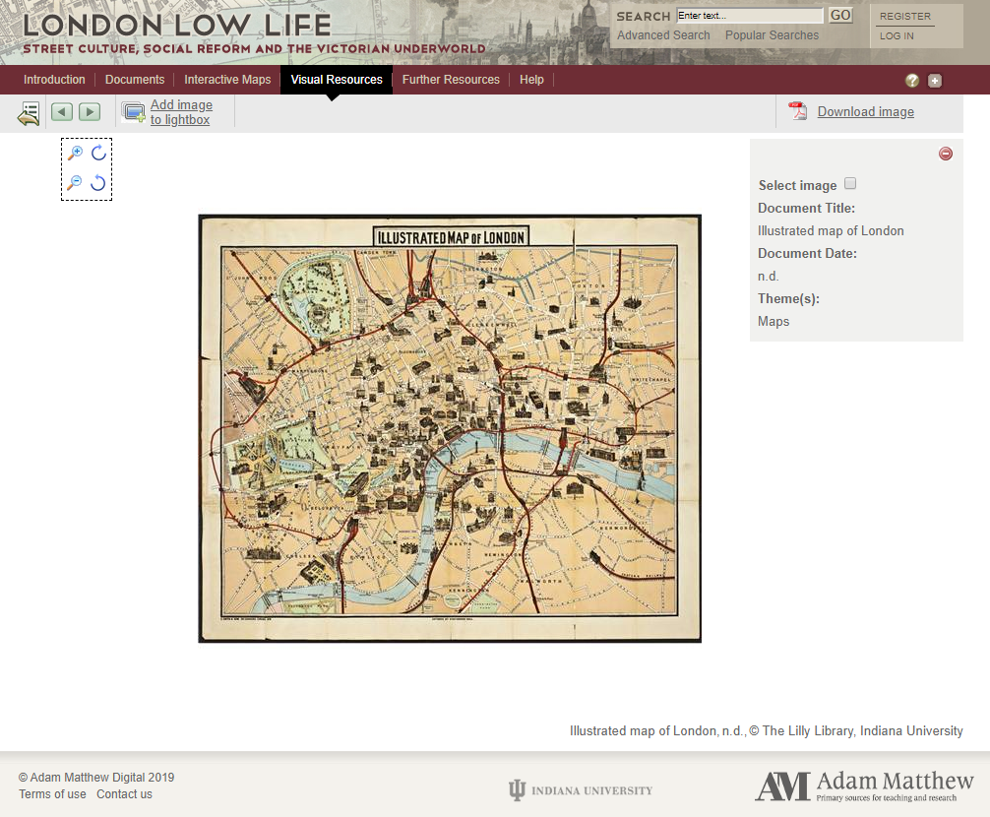Click the back to results list icon

pyautogui.click(x=29, y=113)
